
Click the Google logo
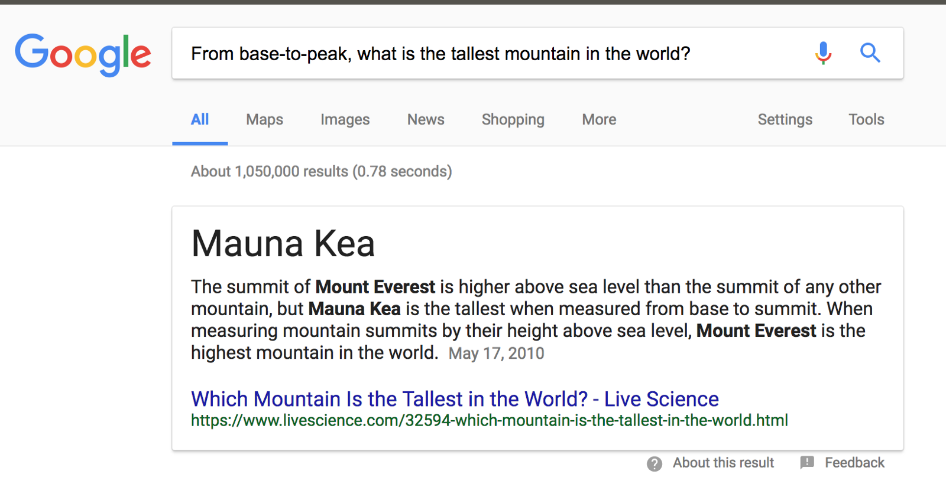coord(83,54)
